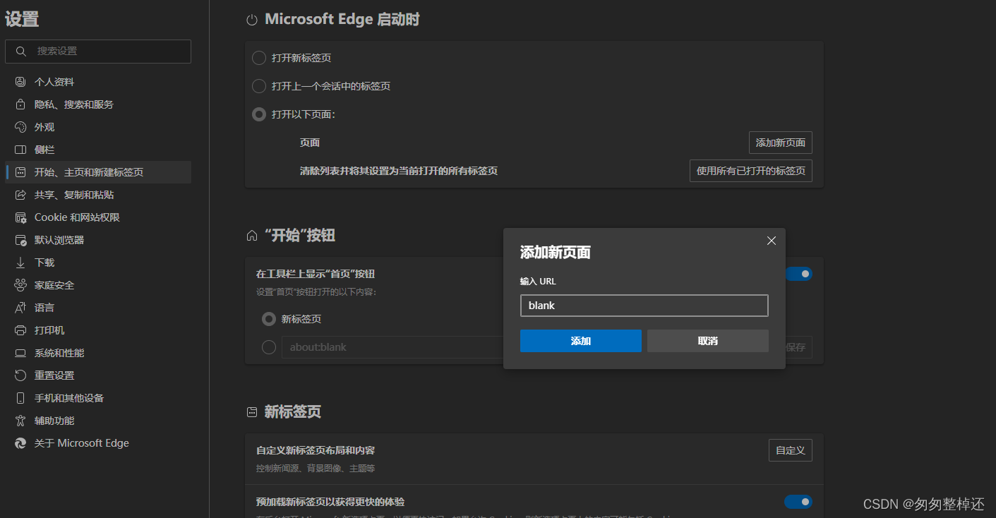Click the 自定义新标签页布局和内容 text
Image resolution: width=996 pixels, height=518 pixels.
(316, 450)
